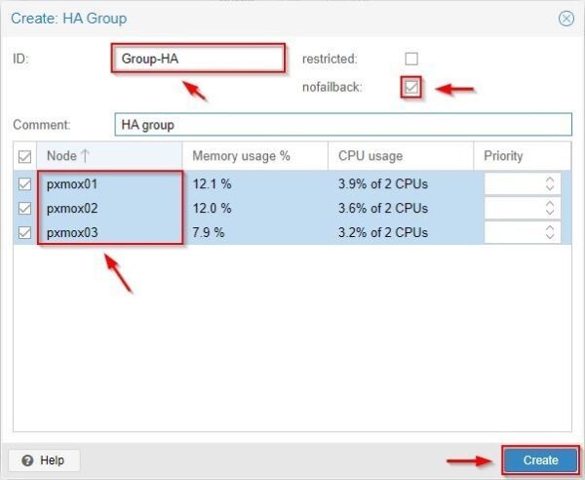Click the Comment text field
Viewport: 585px width, 480px height.
pyautogui.click(x=341, y=125)
